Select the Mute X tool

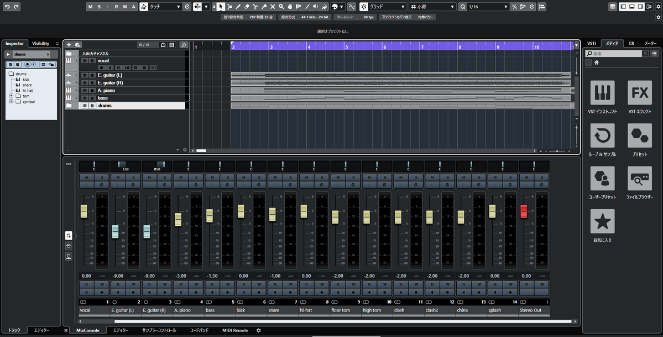pyautogui.click(x=273, y=7)
